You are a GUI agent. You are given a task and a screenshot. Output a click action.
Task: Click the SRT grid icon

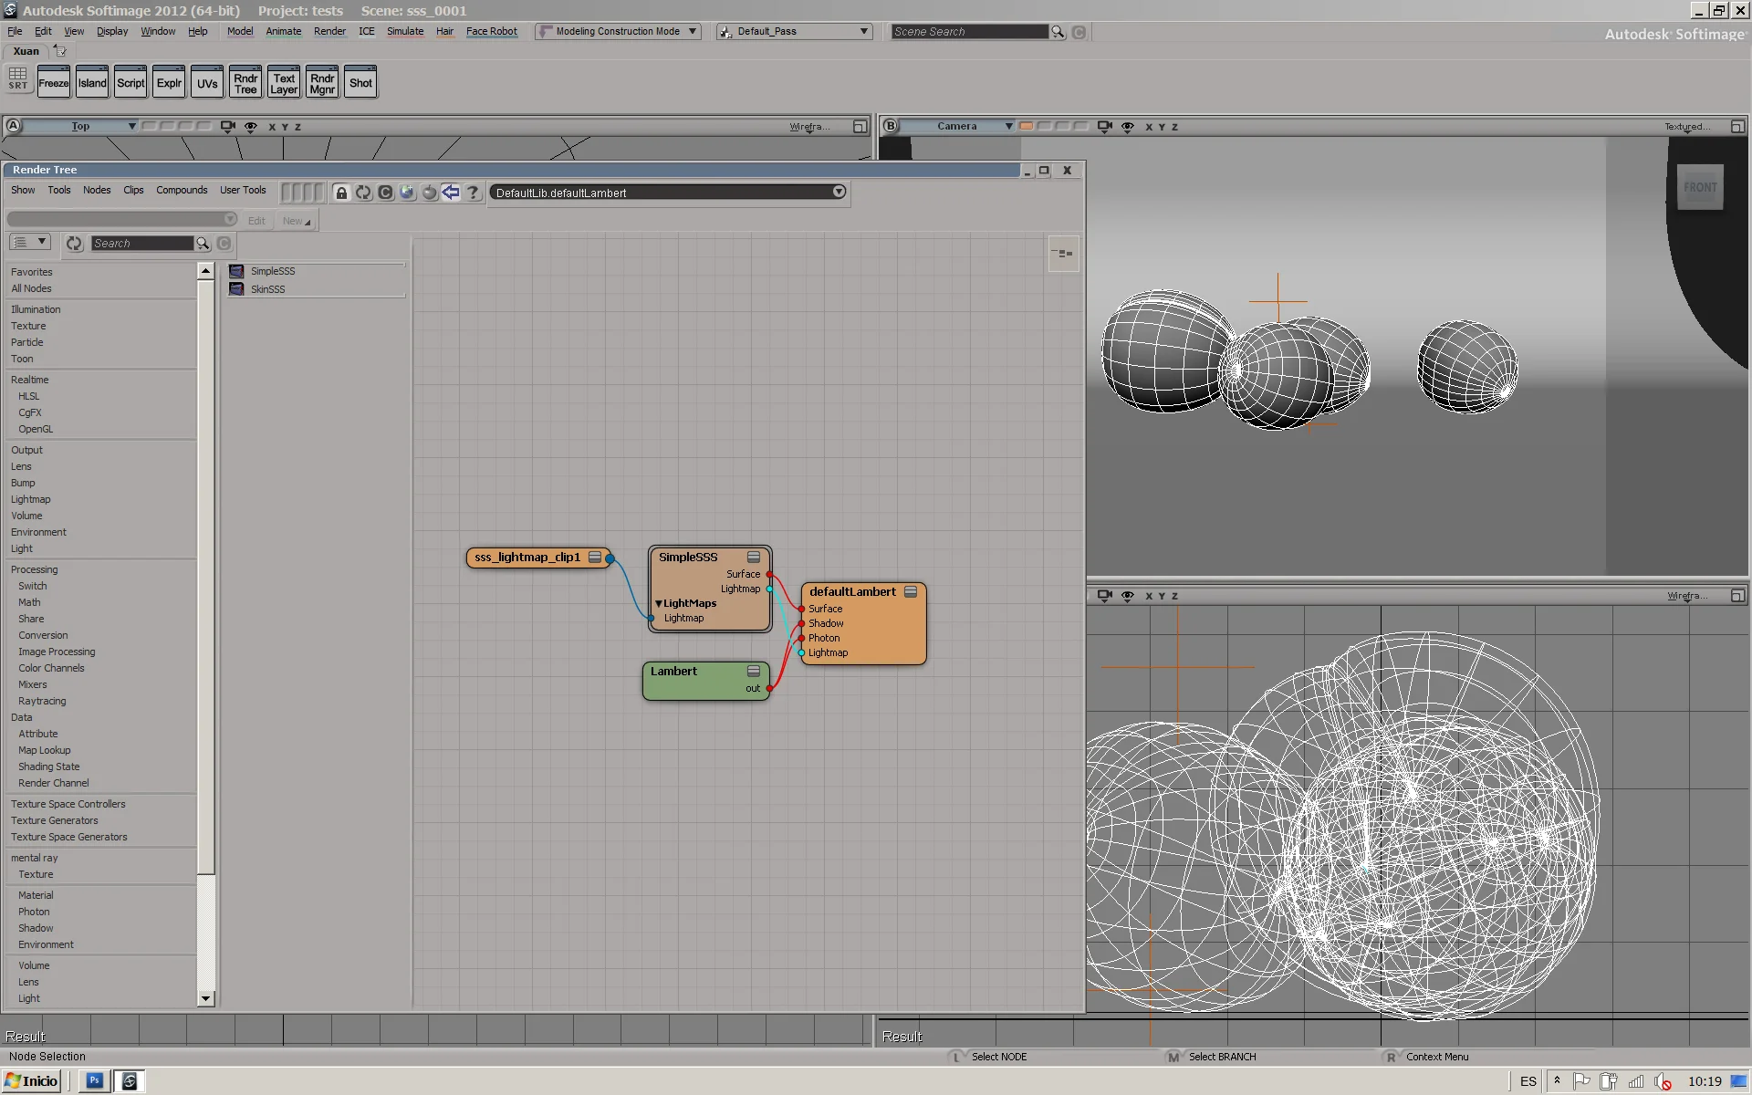(x=18, y=78)
